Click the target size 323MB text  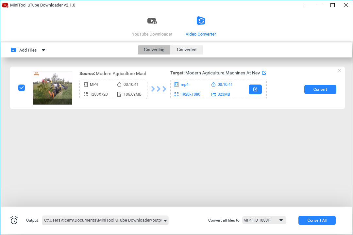click(x=224, y=94)
